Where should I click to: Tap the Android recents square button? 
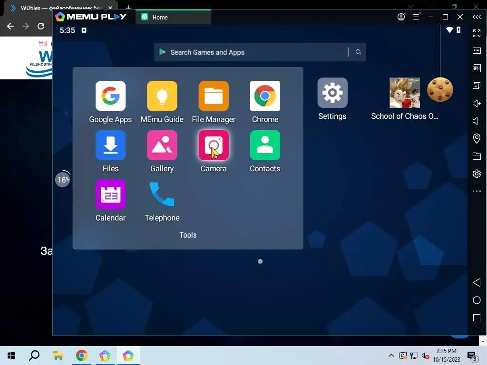point(477,317)
